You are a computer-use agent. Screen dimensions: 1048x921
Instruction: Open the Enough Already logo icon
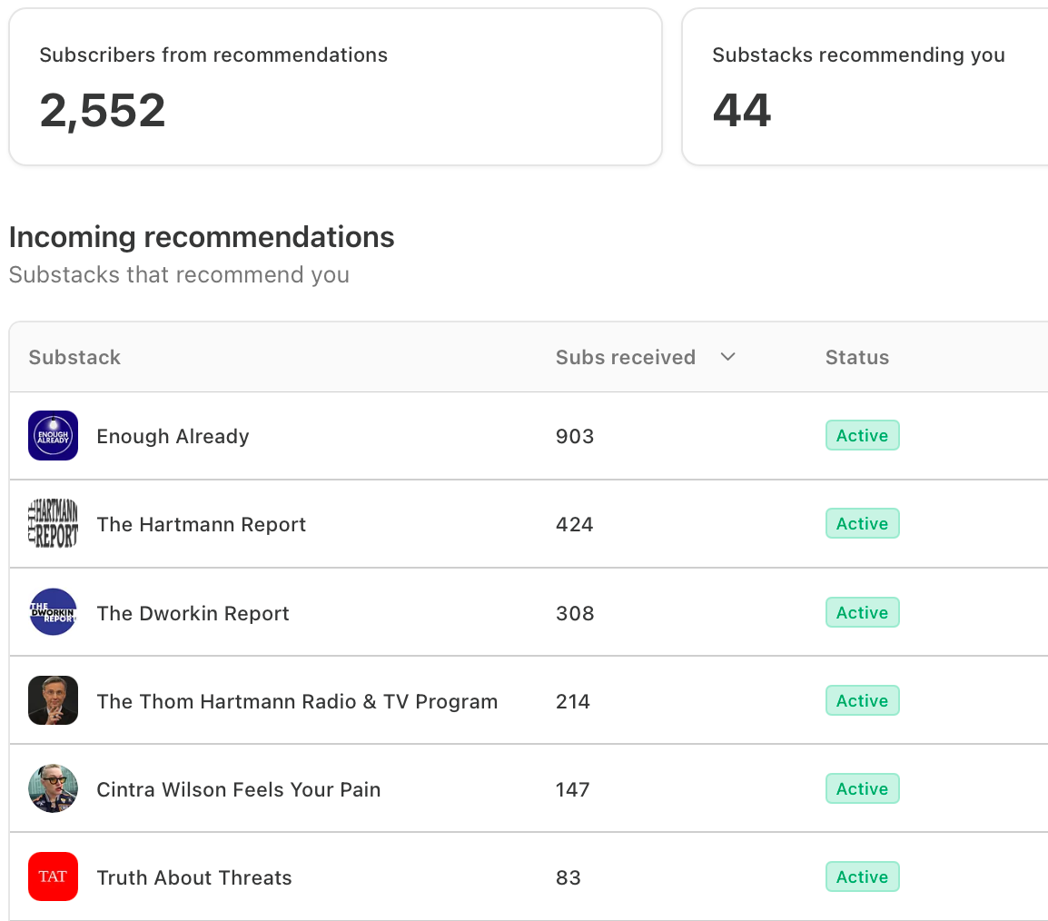point(53,435)
